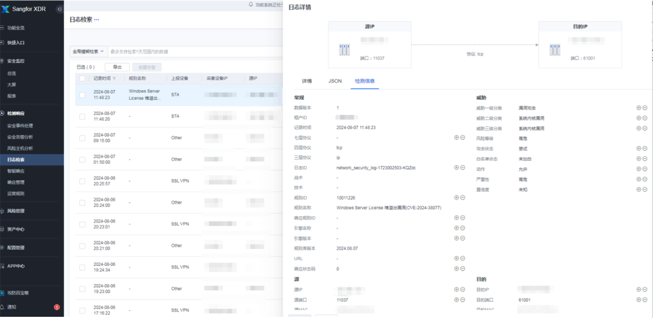
Task: Click the log search input field
Action: pyautogui.click(x=195, y=51)
